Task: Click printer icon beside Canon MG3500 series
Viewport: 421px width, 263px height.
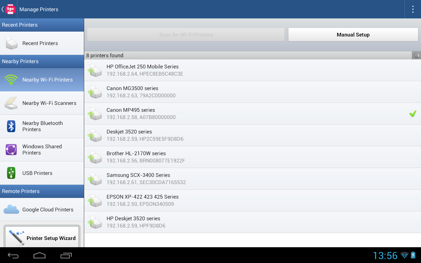Action: click(x=95, y=92)
